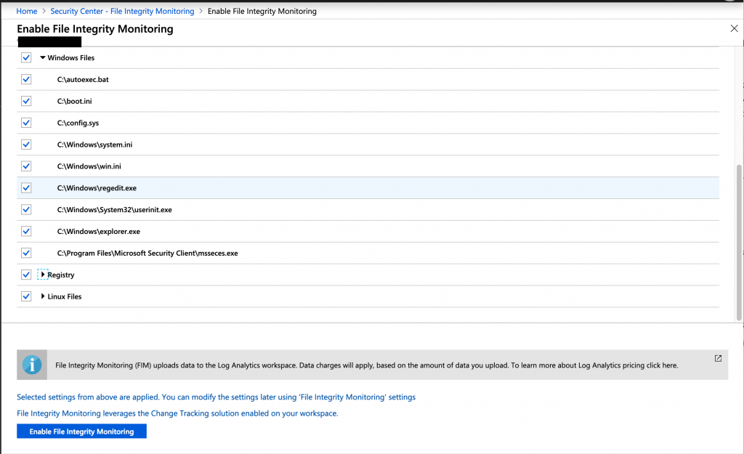Close the Enable File Integrity Monitoring blade
The image size is (744, 454).
[x=734, y=28]
